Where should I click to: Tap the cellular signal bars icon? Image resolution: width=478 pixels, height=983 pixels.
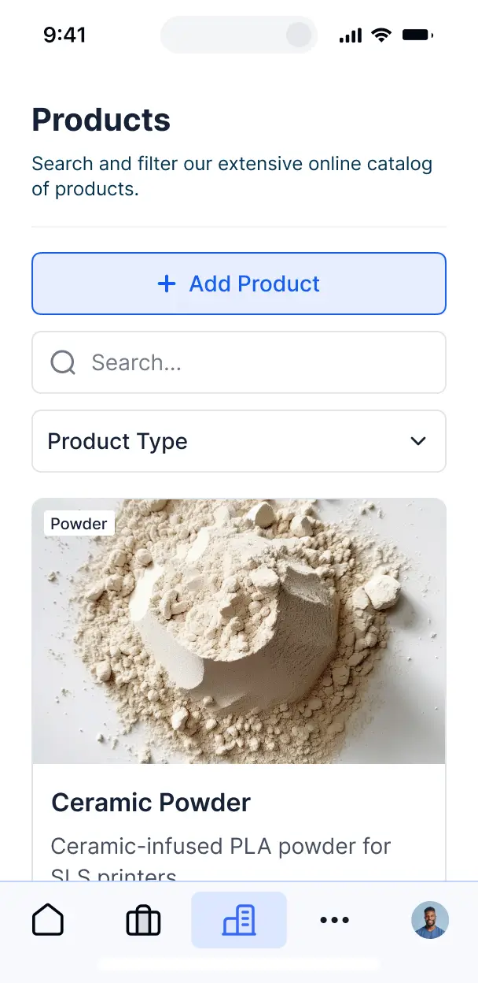pyautogui.click(x=349, y=35)
